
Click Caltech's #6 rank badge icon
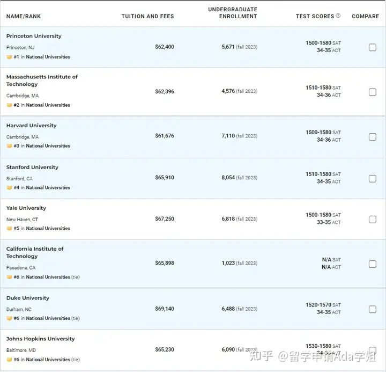click(9, 278)
